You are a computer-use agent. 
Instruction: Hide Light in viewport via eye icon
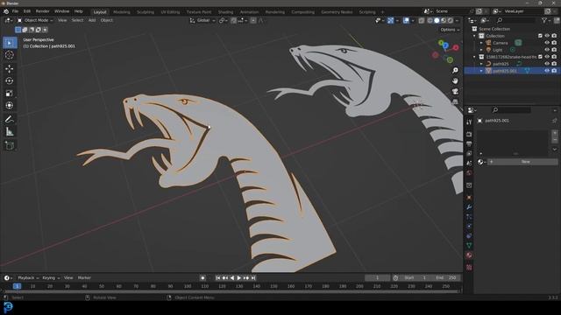[547, 50]
